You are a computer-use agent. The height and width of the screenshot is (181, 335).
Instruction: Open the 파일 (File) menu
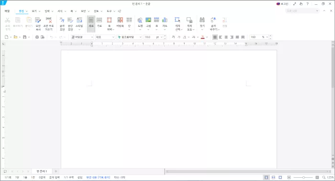tap(7, 11)
